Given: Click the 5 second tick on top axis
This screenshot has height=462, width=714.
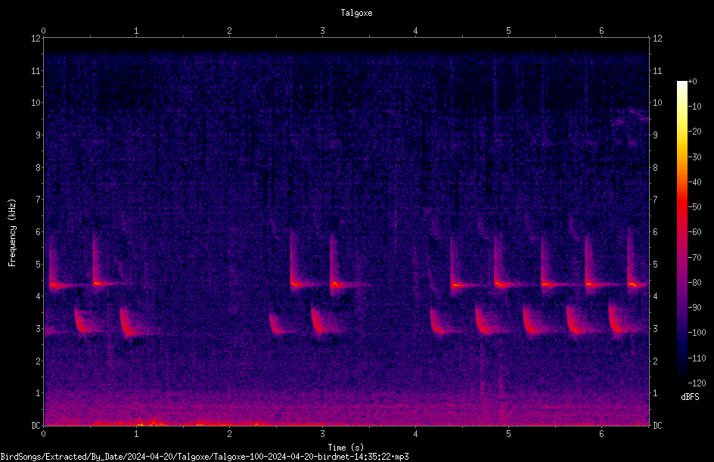Looking at the screenshot, I should (508, 31).
